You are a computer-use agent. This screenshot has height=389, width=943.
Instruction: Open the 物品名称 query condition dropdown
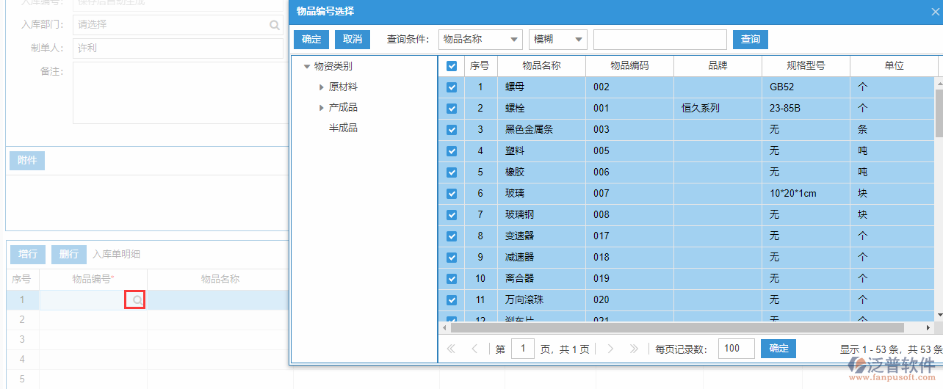[x=480, y=40]
